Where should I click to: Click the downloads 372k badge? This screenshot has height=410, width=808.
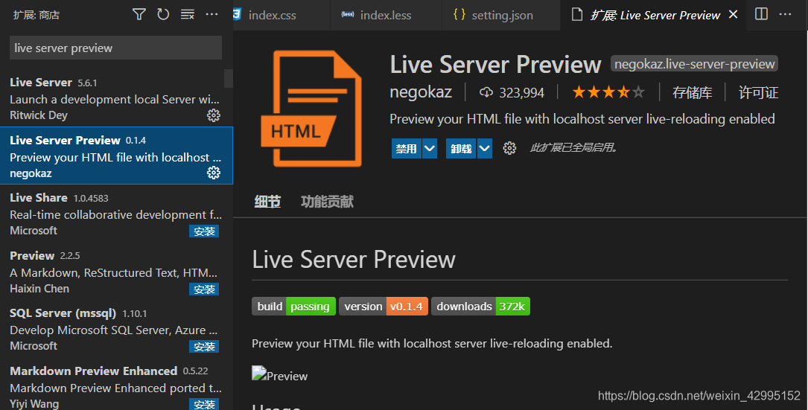pyautogui.click(x=480, y=307)
